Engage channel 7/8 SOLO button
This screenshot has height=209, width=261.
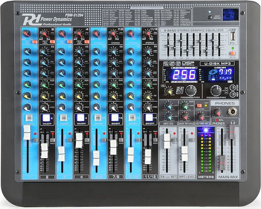coord(121,140)
